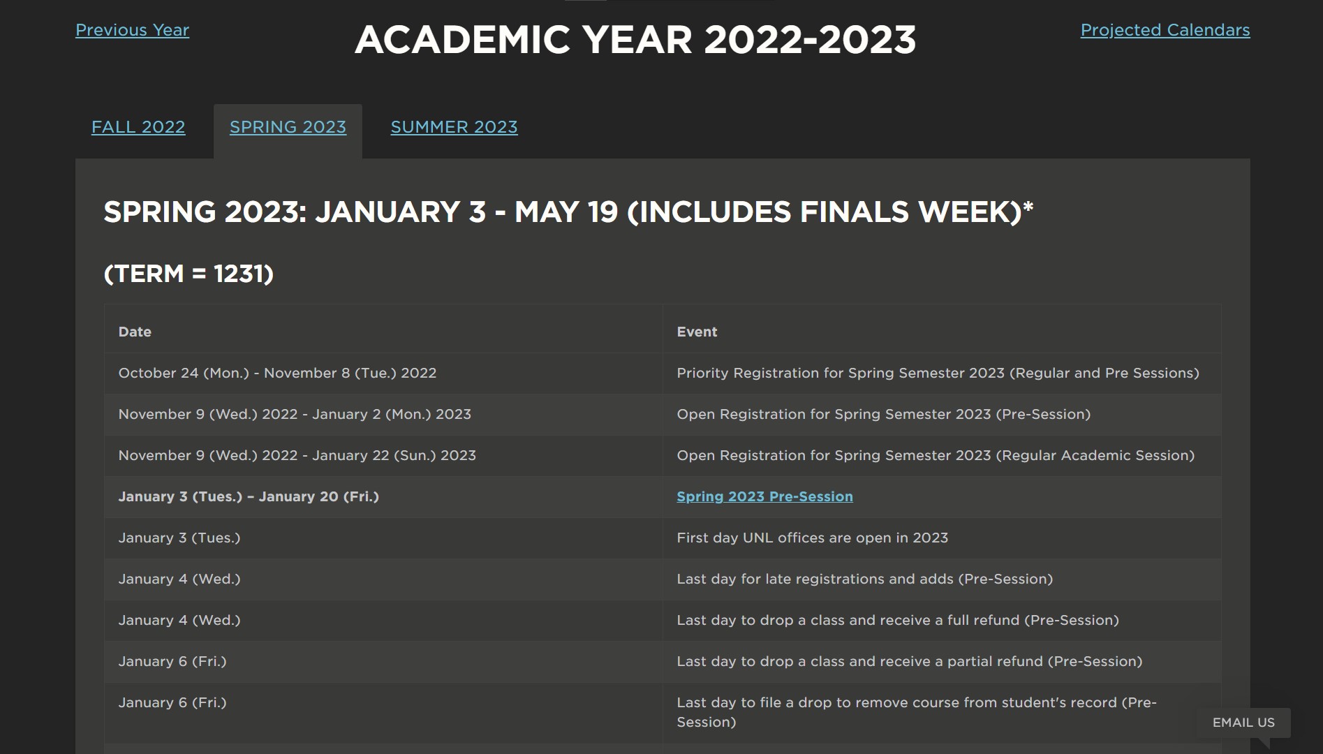
Task: Click the January 3 Tuesday date cell
Action: click(x=179, y=538)
